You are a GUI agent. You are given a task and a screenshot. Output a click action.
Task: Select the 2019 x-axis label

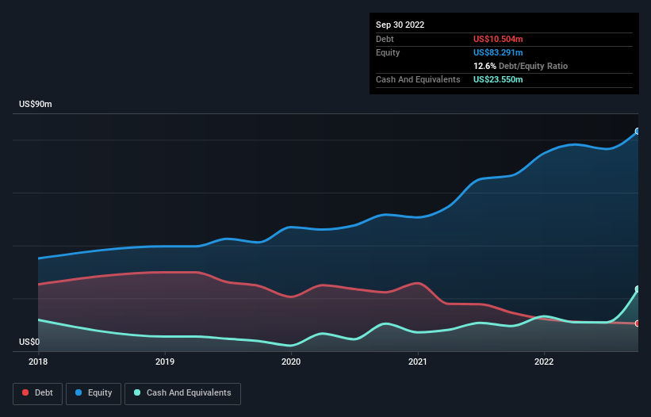coord(165,362)
